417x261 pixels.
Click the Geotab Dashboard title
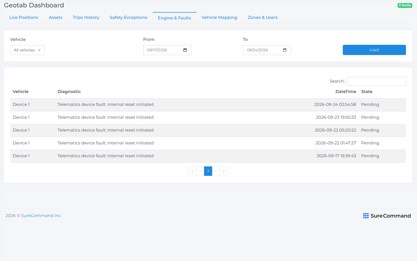click(34, 5)
